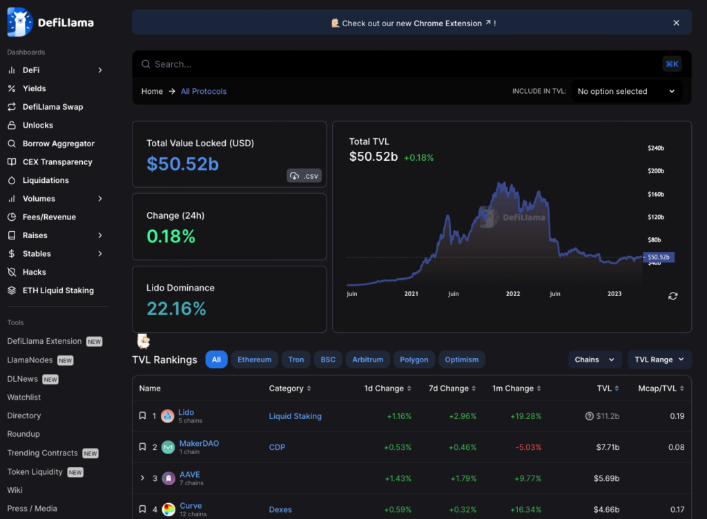The height and width of the screenshot is (519, 707).
Task: Click the chart refresh icon
Action: pyautogui.click(x=672, y=296)
